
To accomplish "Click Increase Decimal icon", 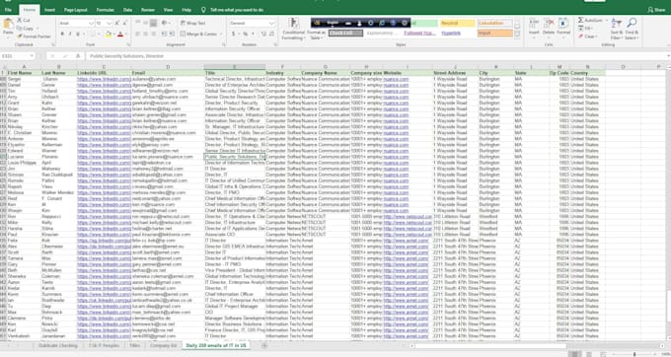I will point(263,34).
